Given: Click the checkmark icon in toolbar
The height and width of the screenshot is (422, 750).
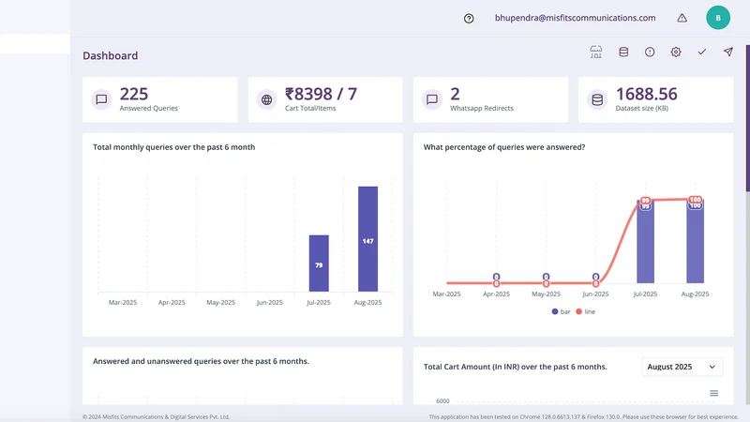Looking at the screenshot, I should [701, 52].
